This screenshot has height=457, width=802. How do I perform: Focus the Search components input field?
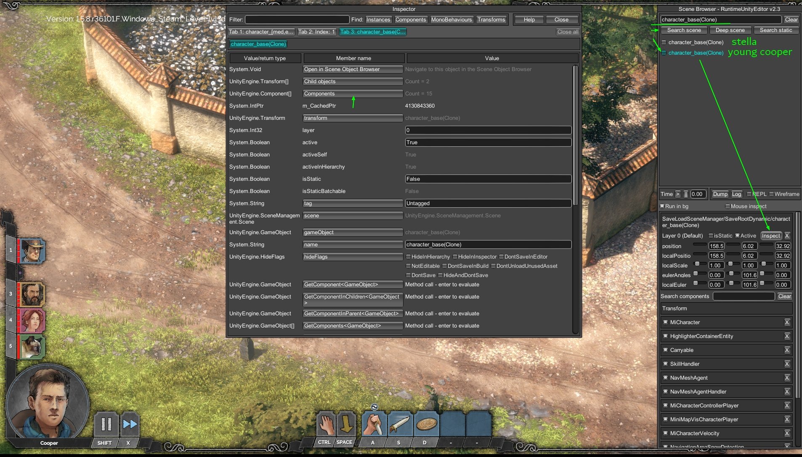[744, 296]
